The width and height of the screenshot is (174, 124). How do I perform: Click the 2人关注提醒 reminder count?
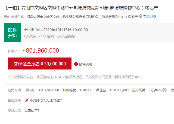point(66,36)
